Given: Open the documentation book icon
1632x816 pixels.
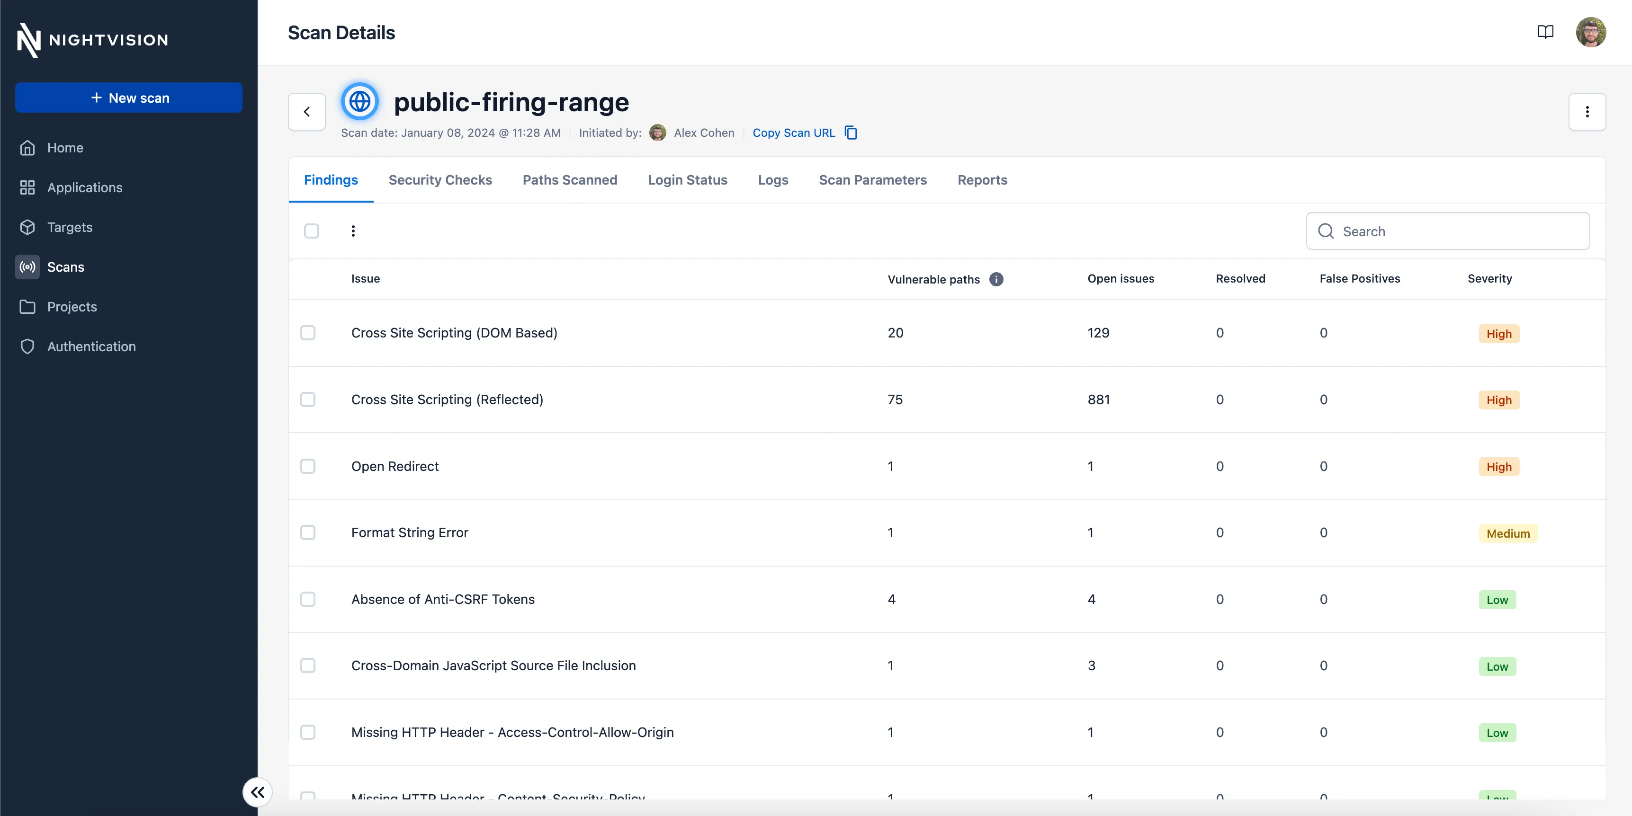Looking at the screenshot, I should pyautogui.click(x=1545, y=32).
